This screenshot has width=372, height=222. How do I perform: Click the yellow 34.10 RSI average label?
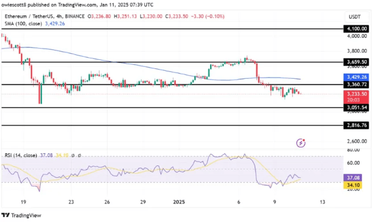(353, 185)
